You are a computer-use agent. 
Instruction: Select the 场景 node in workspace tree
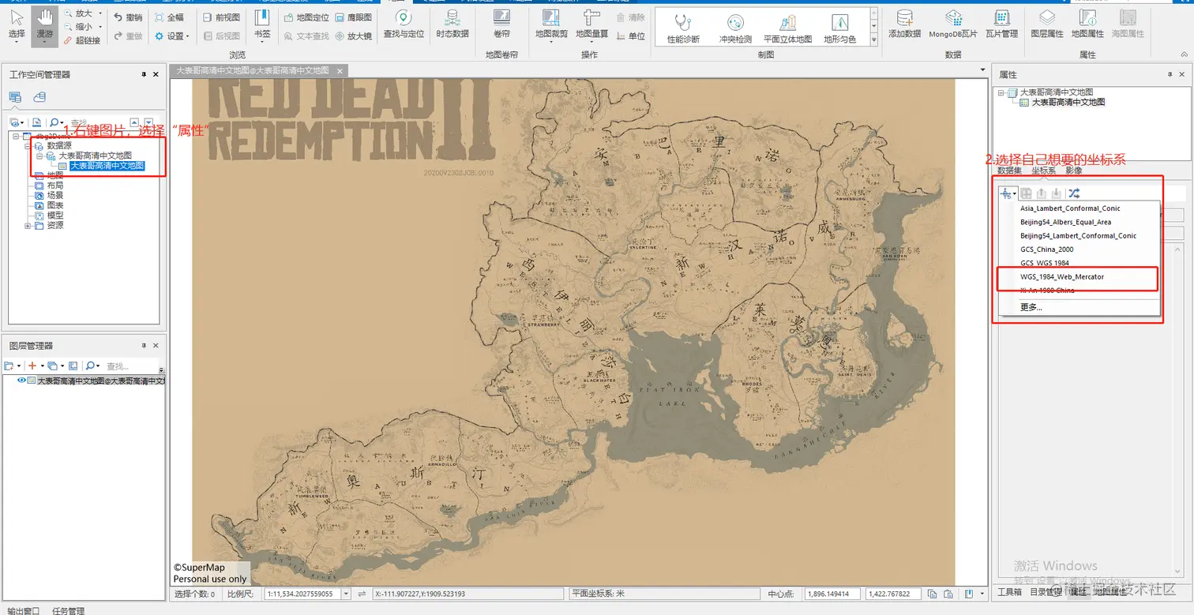(x=55, y=195)
